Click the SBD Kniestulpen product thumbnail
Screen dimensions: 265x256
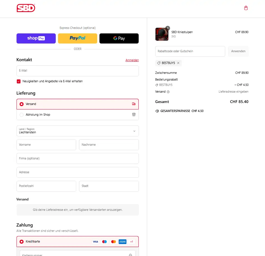tap(162, 34)
